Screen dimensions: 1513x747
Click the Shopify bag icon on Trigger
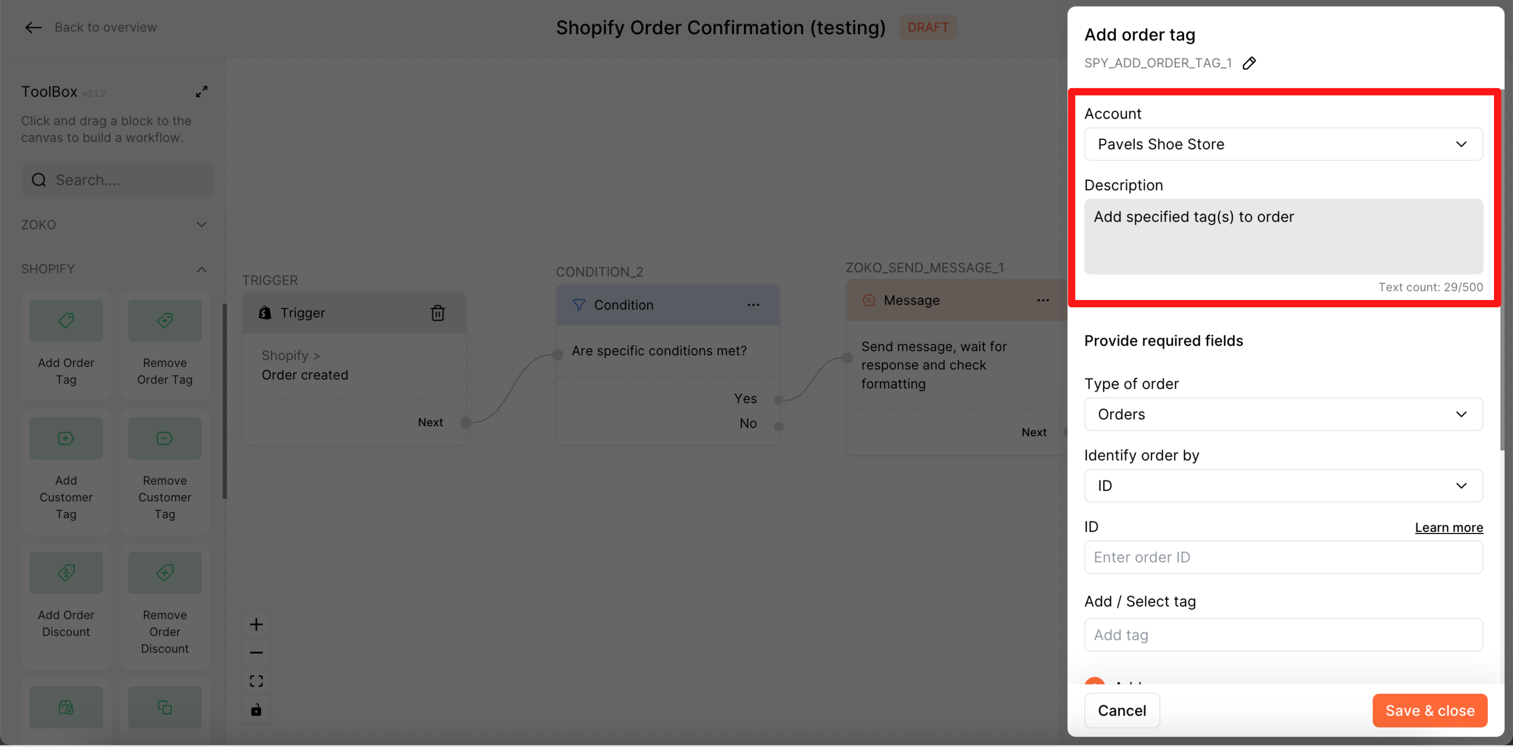tap(265, 313)
